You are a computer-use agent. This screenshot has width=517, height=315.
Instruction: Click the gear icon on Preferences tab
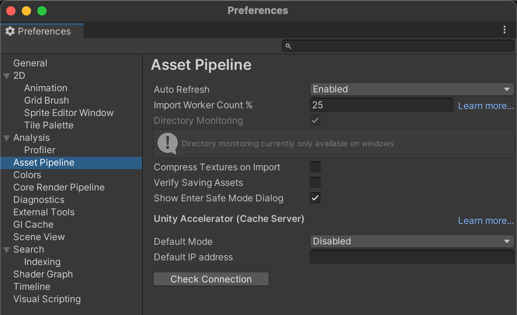pos(10,31)
